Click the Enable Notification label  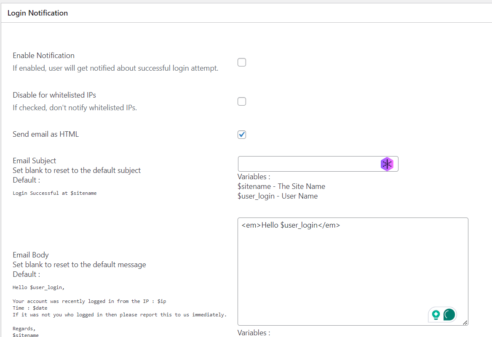44,56
